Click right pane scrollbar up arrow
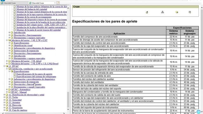Viewport: 203px width, 114px height. click(x=202, y=8)
